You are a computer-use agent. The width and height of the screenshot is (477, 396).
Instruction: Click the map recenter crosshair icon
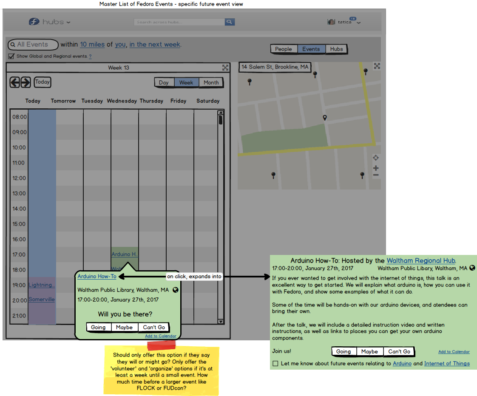(x=376, y=158)
